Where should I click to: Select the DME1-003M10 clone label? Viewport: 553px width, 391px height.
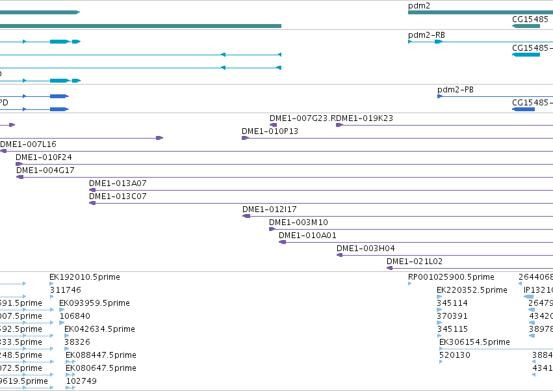click(x=298, y=222)
